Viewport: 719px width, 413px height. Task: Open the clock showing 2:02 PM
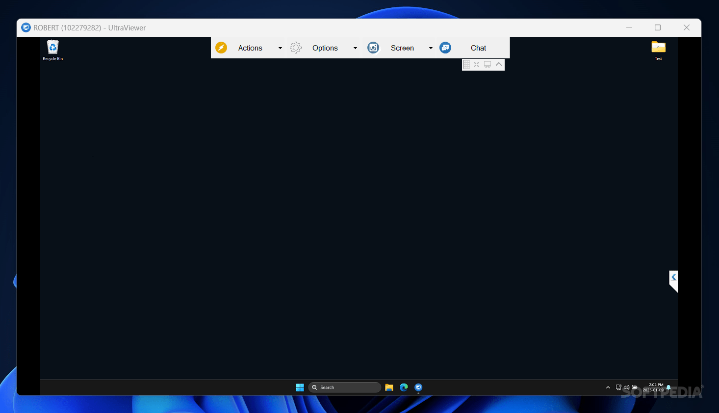click(653, 387)
